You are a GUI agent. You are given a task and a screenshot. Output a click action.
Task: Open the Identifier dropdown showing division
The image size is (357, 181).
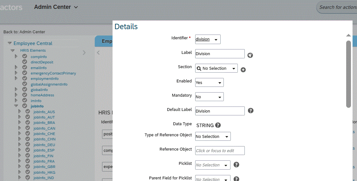coord(208,39)
